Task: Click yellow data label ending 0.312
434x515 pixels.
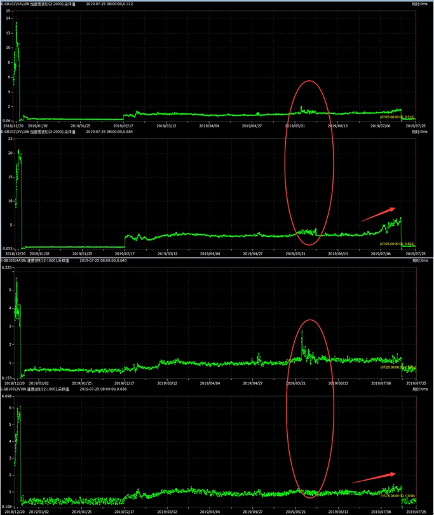Action: 397,116
